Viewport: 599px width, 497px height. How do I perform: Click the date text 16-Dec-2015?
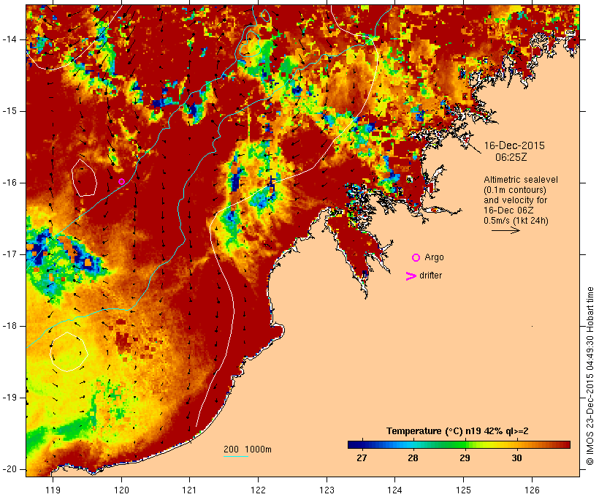pyautogui.click(x=514, y=145)
